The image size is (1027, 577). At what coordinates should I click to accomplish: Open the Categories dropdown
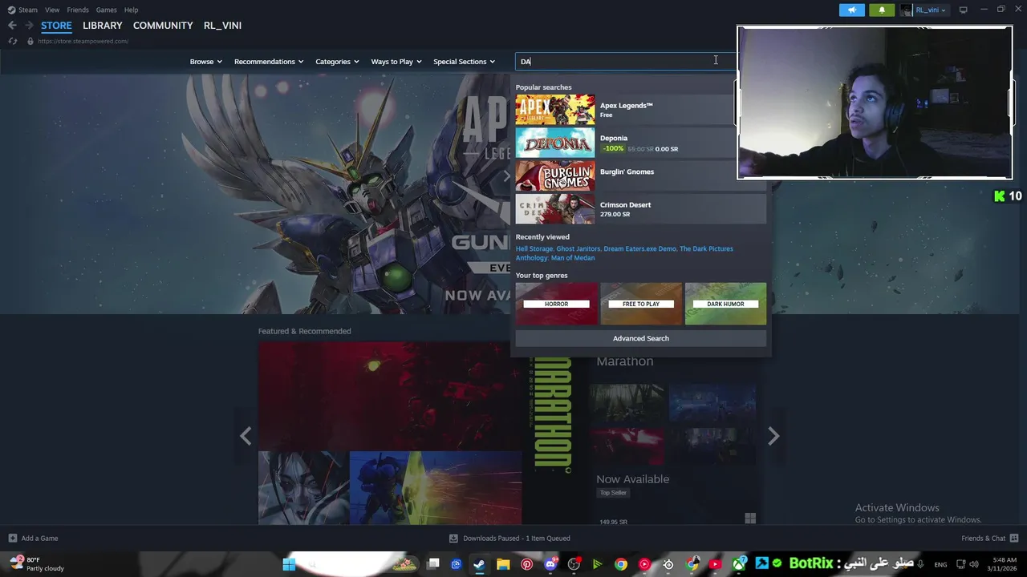pos(337,62)
